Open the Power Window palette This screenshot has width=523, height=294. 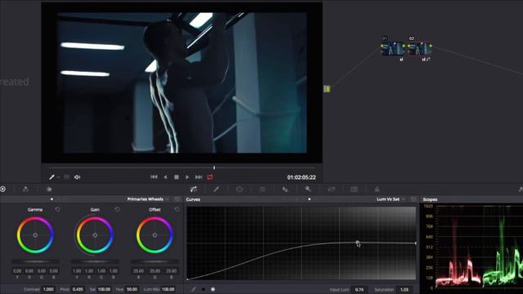[x=239, y=189]
